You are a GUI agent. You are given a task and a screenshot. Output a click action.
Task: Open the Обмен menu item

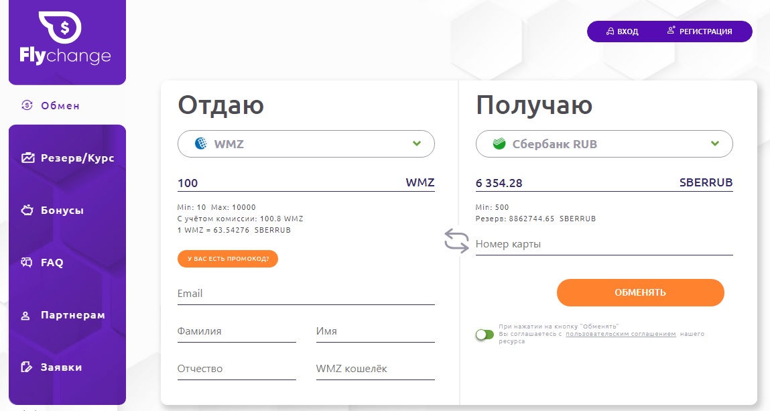(60, 105)
